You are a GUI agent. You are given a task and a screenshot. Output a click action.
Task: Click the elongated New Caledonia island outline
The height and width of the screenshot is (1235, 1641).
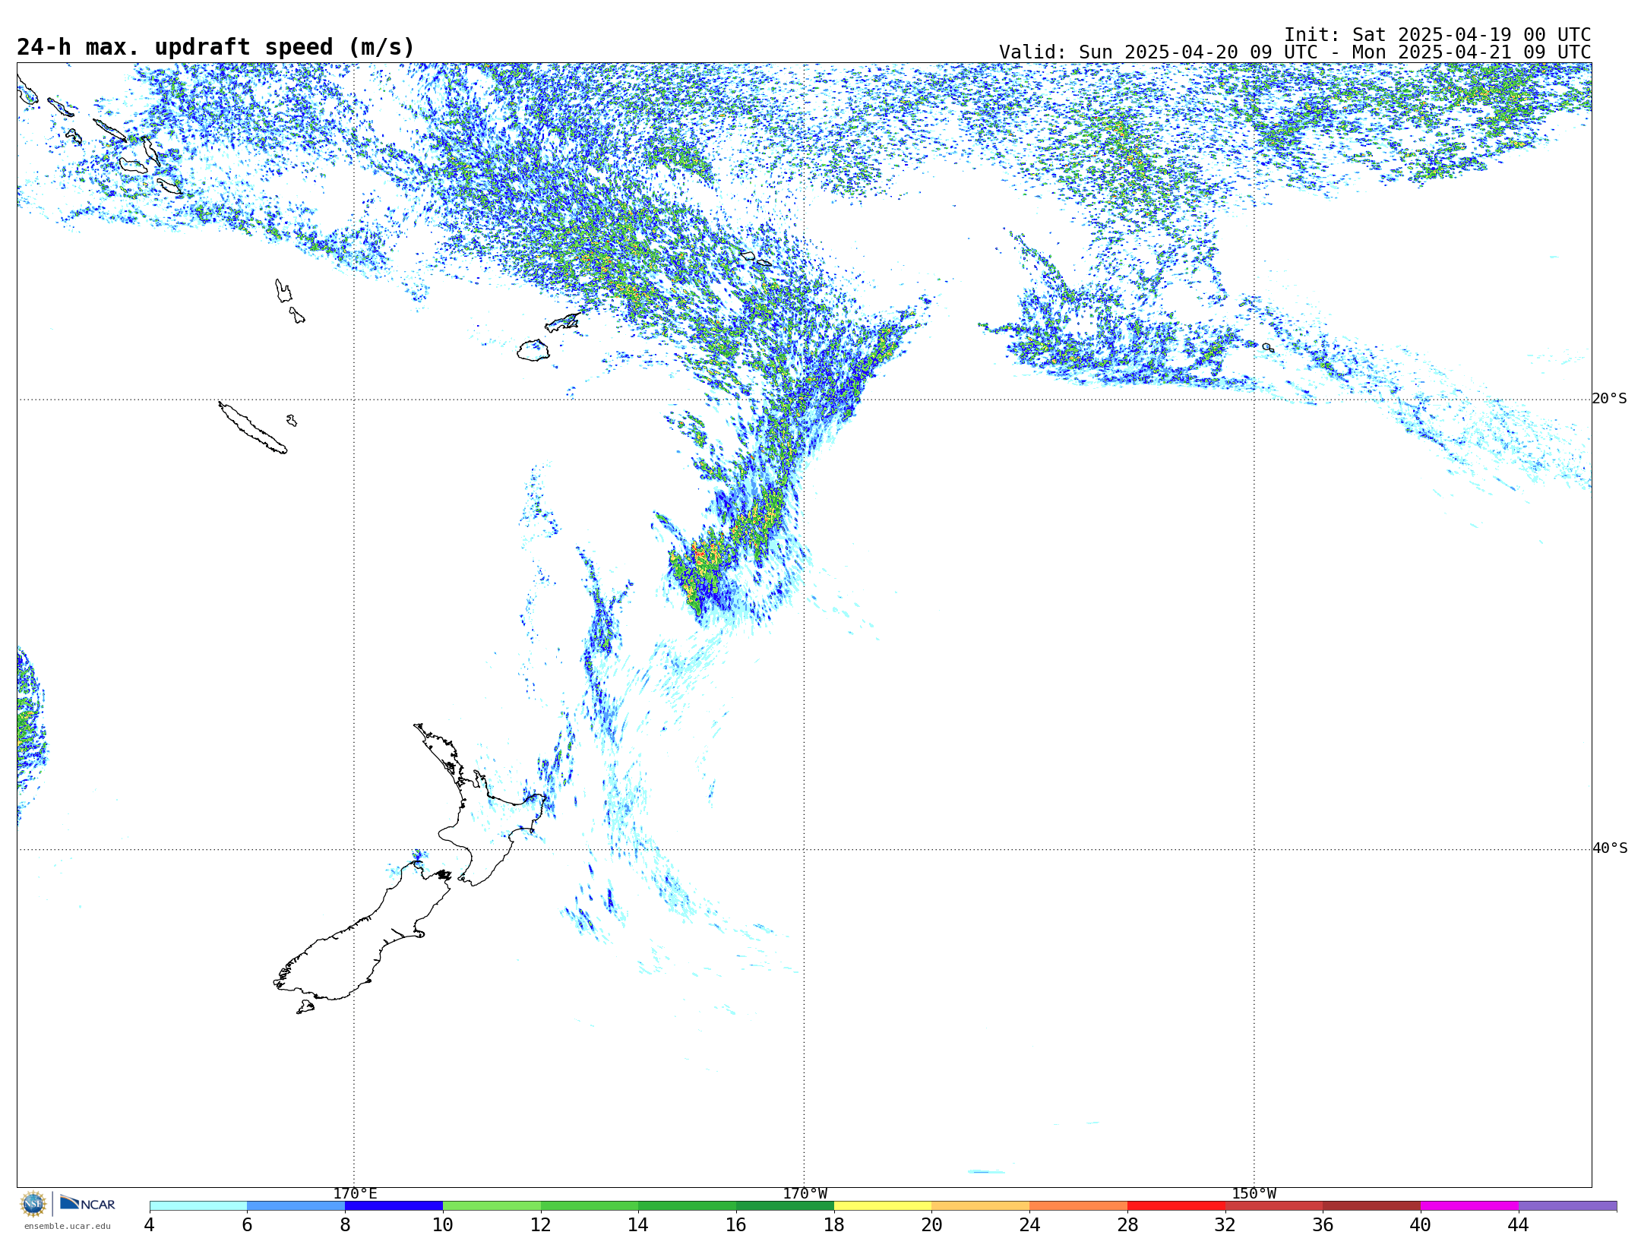click(x=253, y=428)
